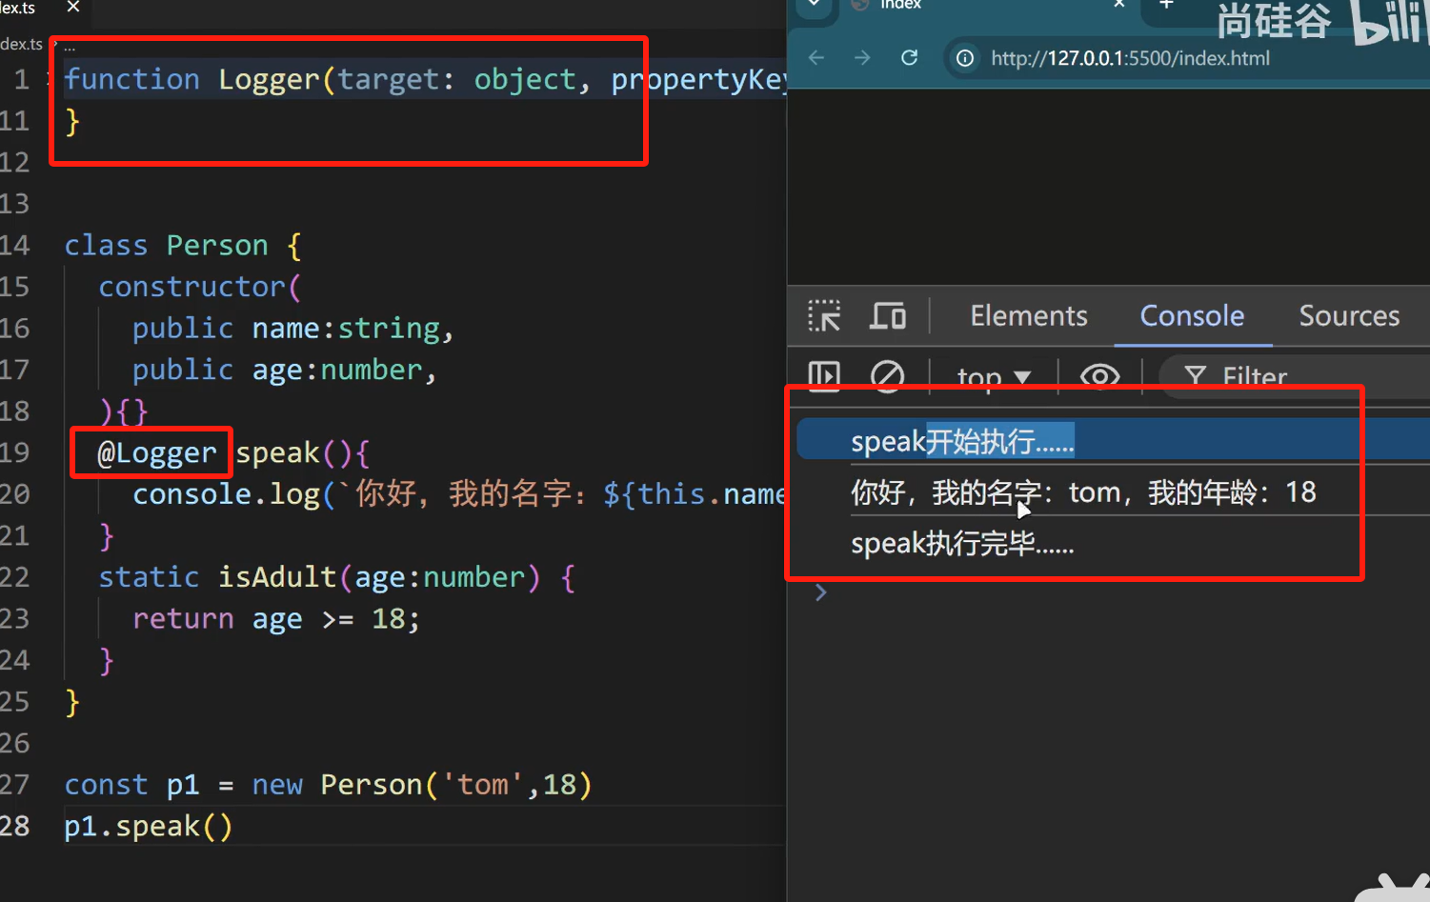Viewport: 1430px width, 902px height.
Task: Click 'p1.speak()' on line 28
Action: [x=149, y=826]
